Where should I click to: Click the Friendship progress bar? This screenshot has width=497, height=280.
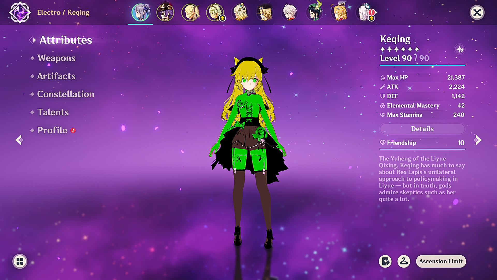[x=422, y=149]
